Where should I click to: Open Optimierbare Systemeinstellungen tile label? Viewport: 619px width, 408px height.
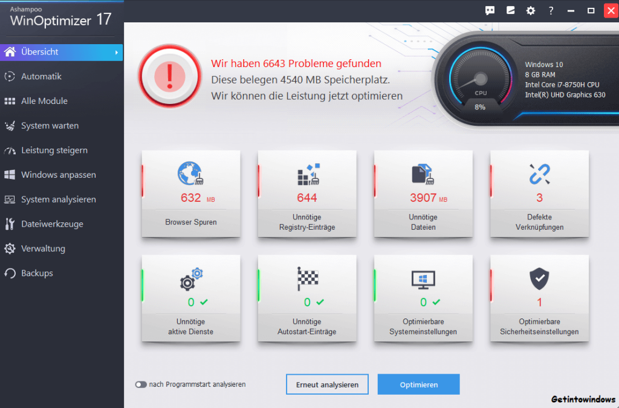[x=423, y=327]
